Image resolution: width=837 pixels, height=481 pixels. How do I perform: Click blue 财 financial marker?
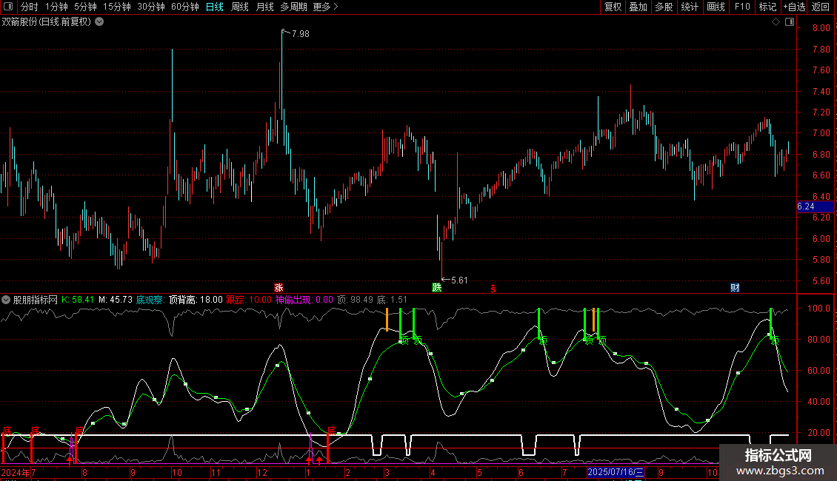pos(735,287)
